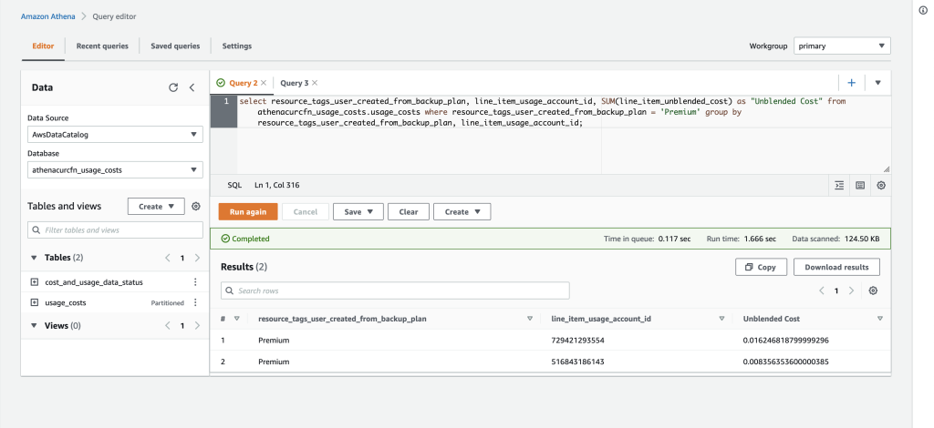
Task: Go to next results page
Action: pos(851,290)
